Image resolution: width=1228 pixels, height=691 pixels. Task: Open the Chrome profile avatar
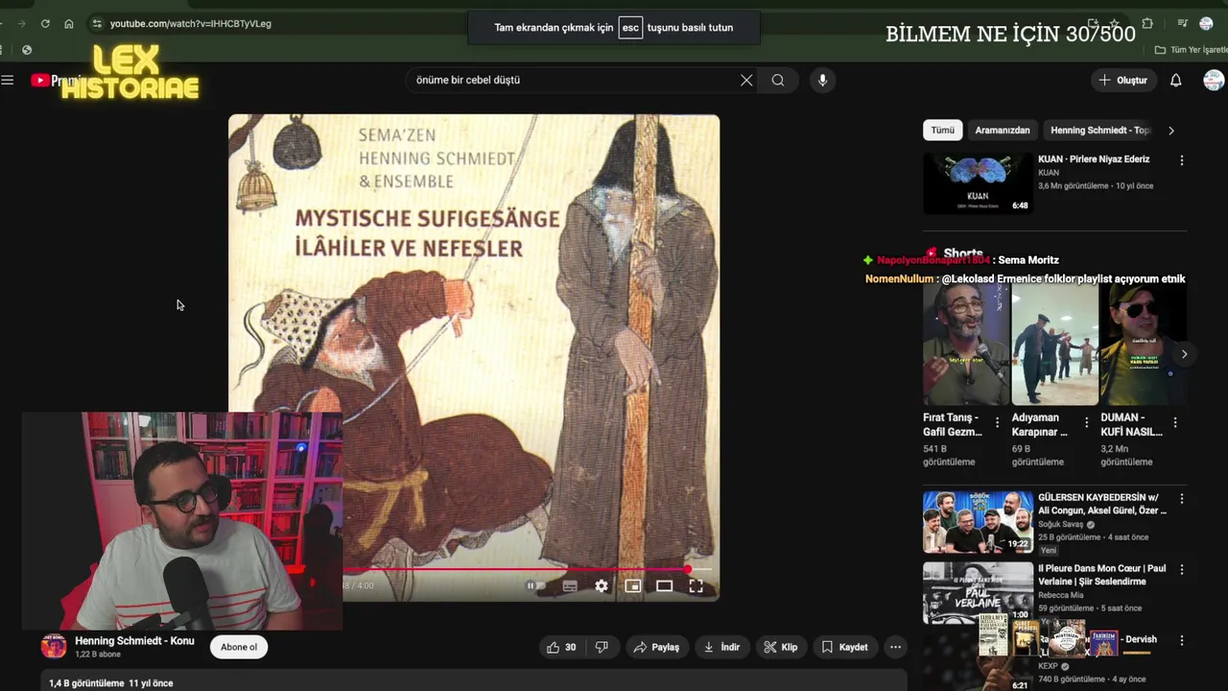click(x=1206, y=23)
